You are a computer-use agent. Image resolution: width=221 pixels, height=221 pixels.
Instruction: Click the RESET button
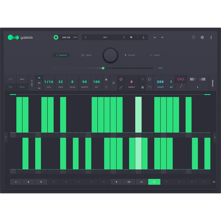[x=155, y=55]
